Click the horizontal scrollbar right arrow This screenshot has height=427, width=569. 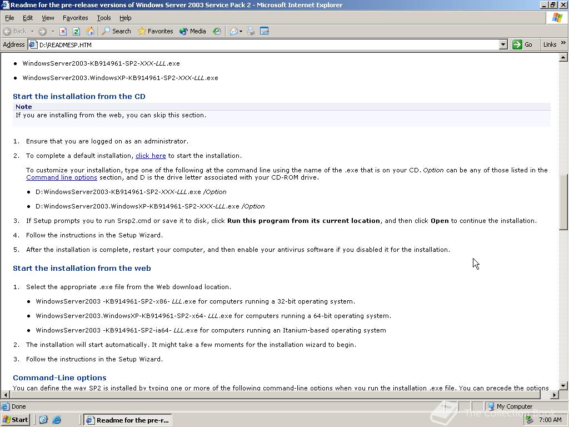click(554, 394)
